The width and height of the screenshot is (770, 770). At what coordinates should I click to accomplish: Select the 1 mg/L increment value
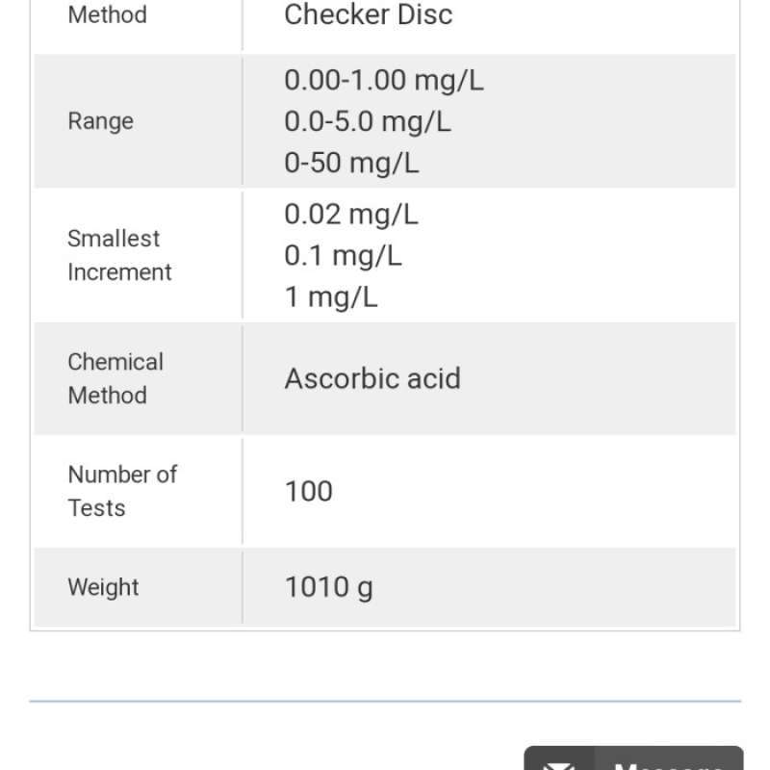pos(331,296)
